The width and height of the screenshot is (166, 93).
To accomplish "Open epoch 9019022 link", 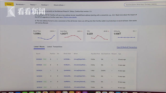I will 39,87.
